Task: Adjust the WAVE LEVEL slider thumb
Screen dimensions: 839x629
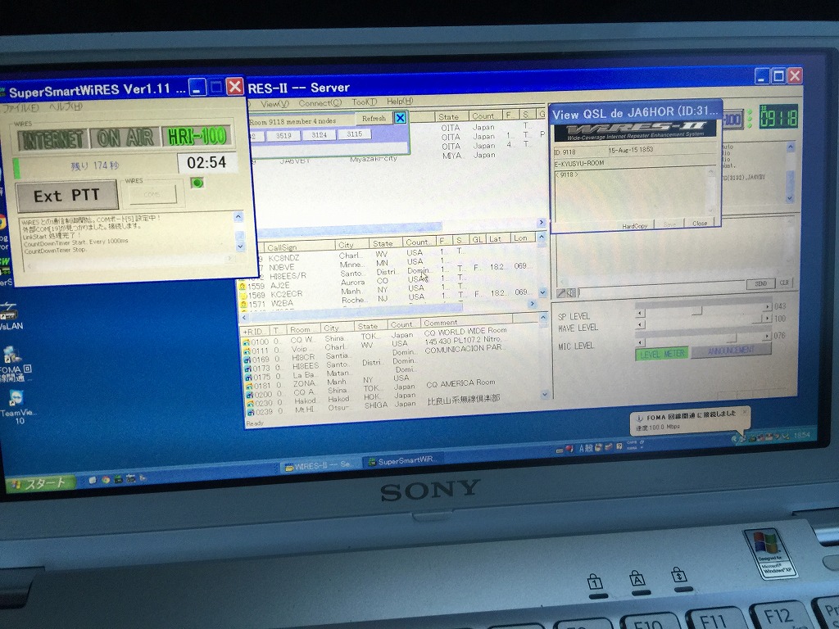Action: coord(756,319)
